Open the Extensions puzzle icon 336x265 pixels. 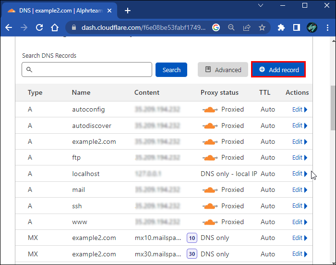(x=281, y=27)
